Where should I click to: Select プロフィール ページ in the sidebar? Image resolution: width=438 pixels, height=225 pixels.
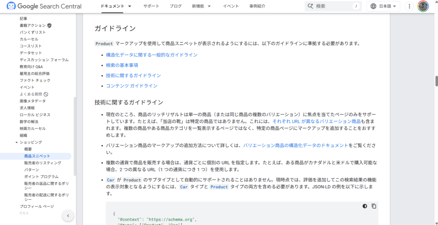click(37, 206)
